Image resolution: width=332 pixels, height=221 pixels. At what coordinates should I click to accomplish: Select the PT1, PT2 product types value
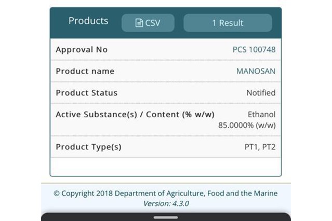coord(260,147)
